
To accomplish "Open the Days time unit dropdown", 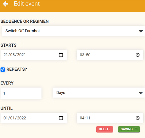I will tap(99, 93).
